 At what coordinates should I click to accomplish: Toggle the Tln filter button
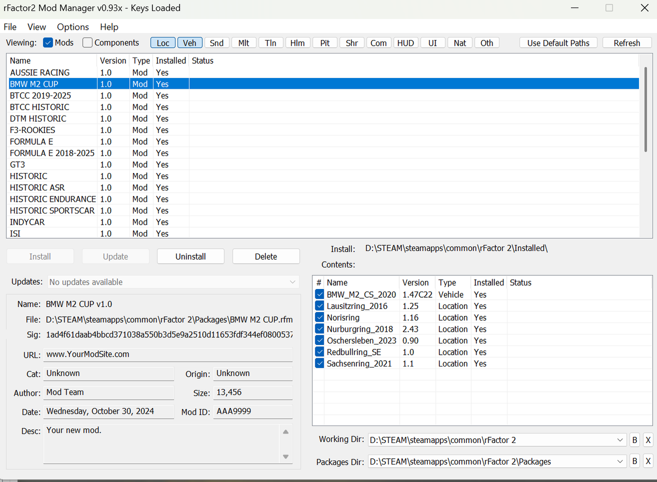(x=270, y=43)
